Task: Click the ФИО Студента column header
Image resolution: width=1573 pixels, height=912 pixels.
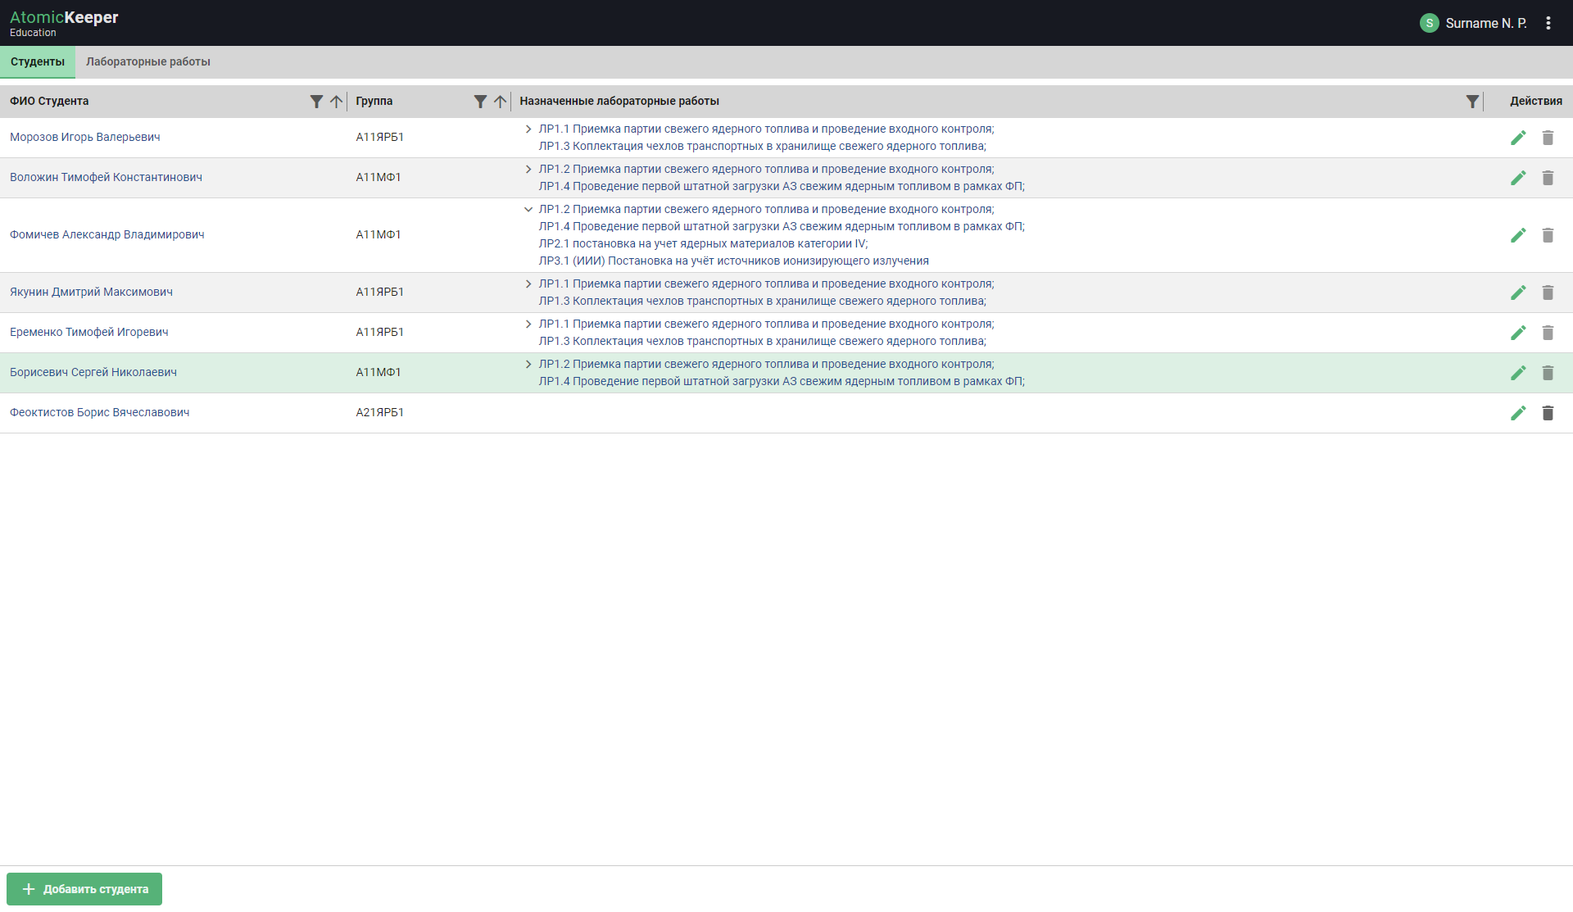Action: click(x=49, y=101)
